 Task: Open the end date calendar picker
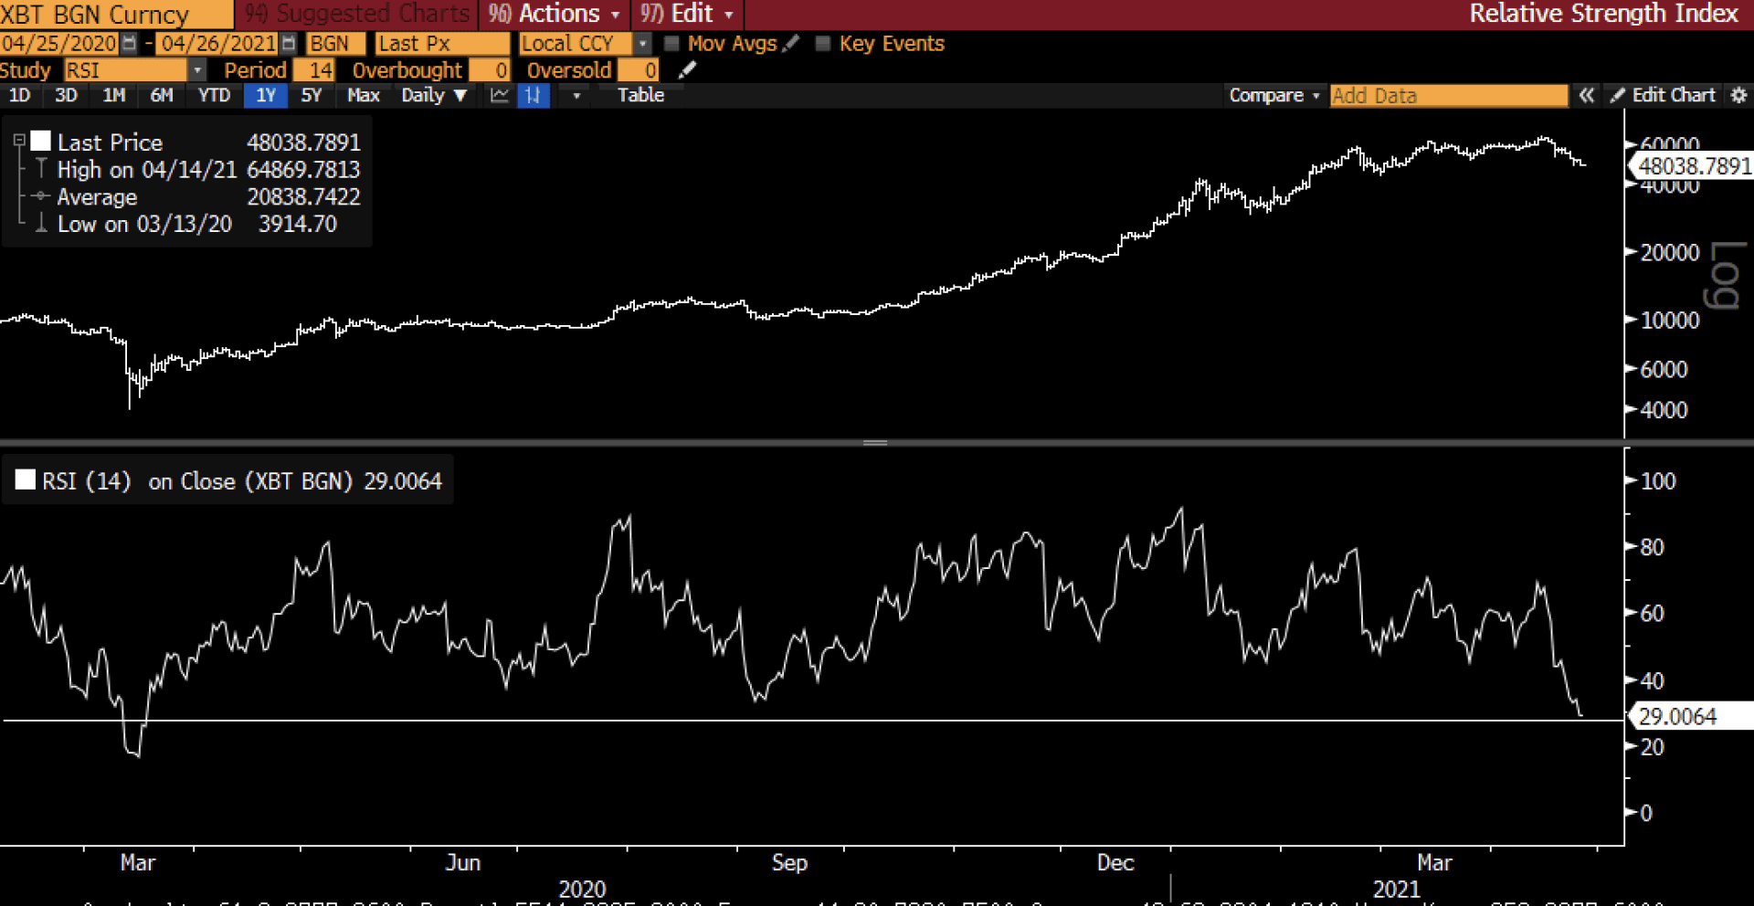pos(289,43)
